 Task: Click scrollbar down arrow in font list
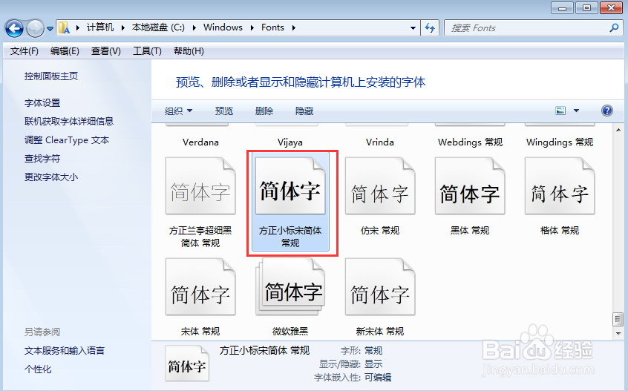coord(618,333)
